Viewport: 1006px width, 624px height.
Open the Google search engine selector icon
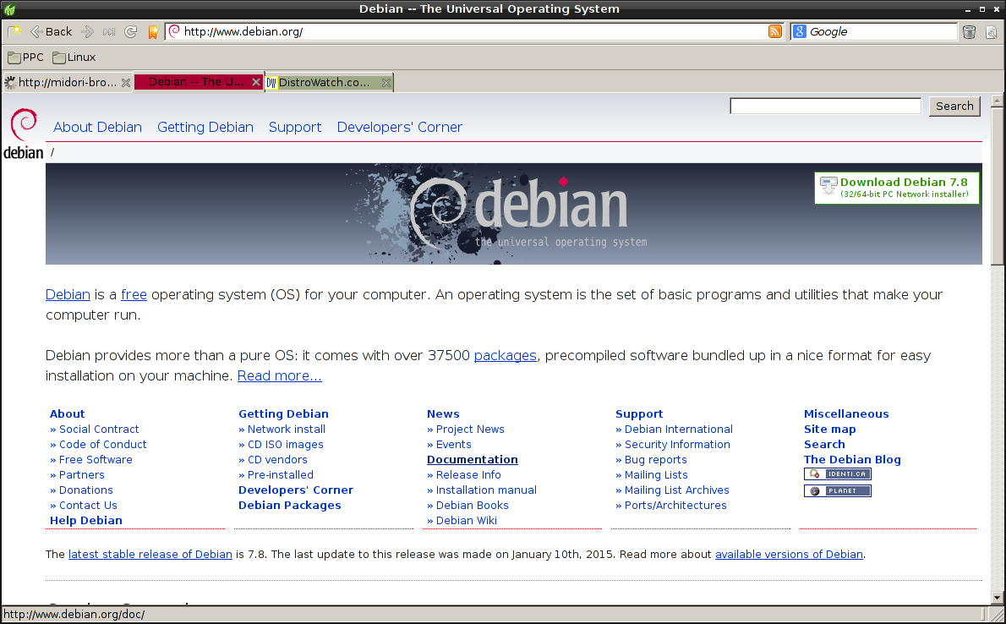point(800,31)
